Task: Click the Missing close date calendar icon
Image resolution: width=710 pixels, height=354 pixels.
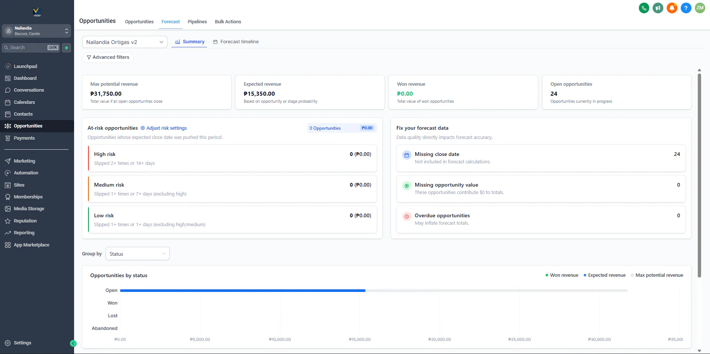Action: (x=407, y=155)
